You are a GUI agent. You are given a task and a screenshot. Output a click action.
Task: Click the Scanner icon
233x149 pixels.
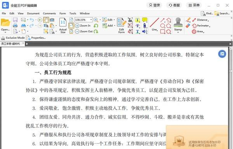tap(23, 26)
